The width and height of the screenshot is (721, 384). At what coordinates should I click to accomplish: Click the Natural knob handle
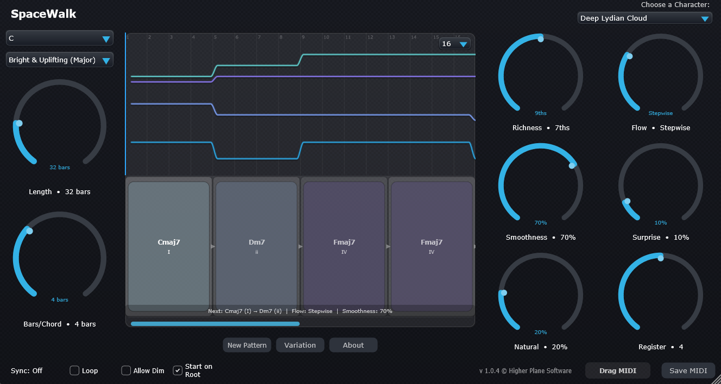504,293
